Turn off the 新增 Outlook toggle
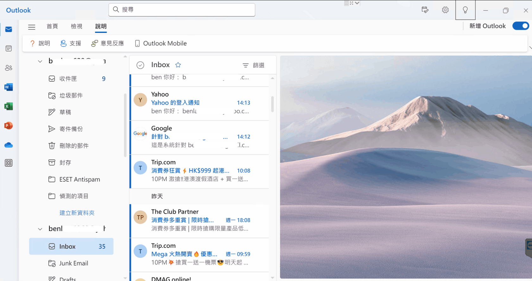Image resolution: width=532 pixels, height=281 pixels. 521,26
